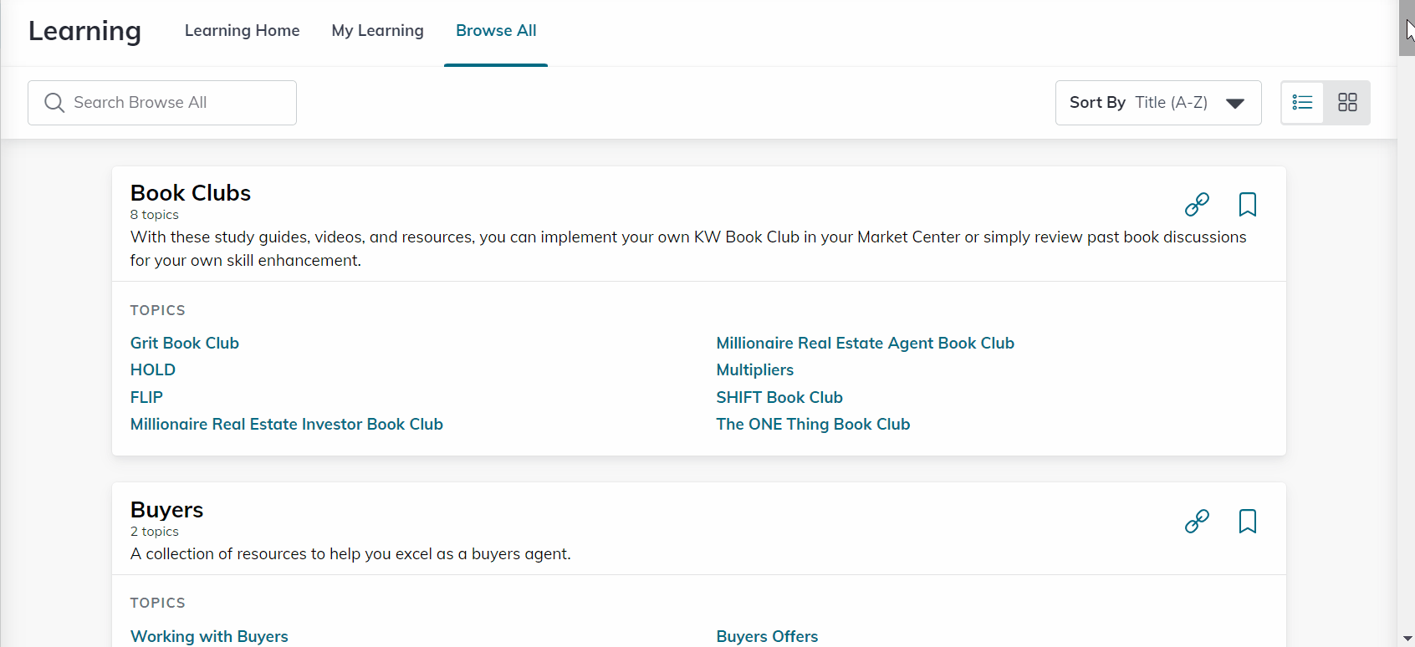The image size is (1415, 647).
Task: Open the HOLD topic link
Action: [x=153, y=369]
